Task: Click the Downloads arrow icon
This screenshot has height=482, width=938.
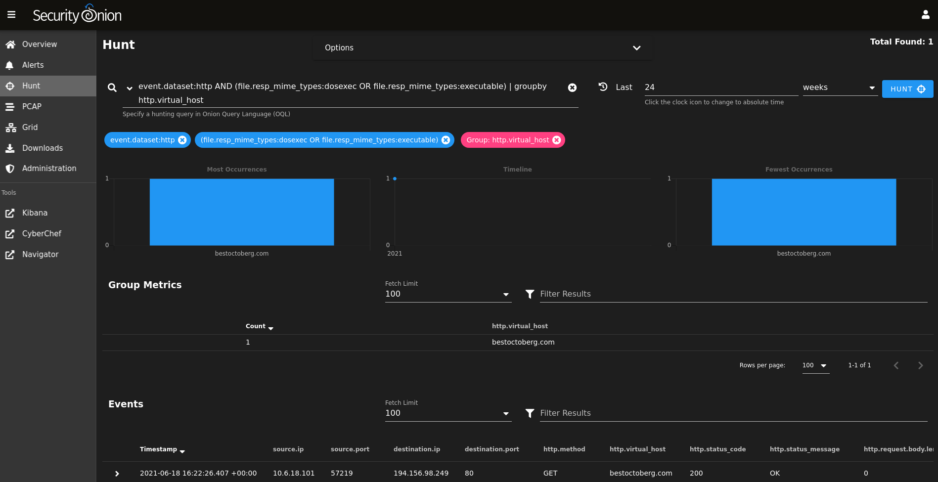Action: [10, 148]
